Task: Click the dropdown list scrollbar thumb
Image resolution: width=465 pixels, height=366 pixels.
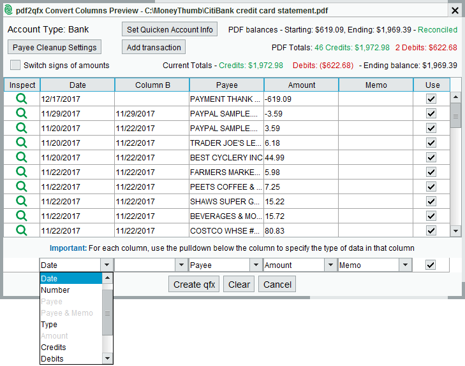Action: coord(107,313)
